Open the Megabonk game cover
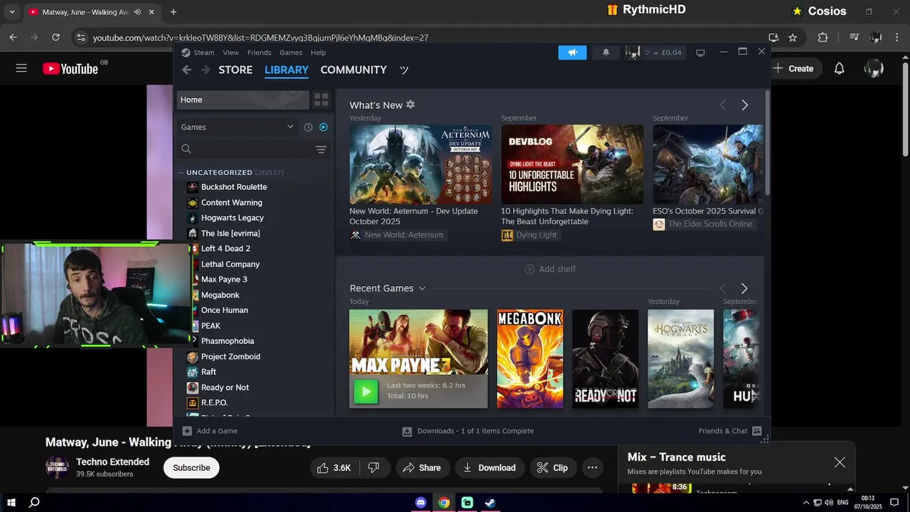This screenshot has width=910, height=512. (x=530, y=358)
